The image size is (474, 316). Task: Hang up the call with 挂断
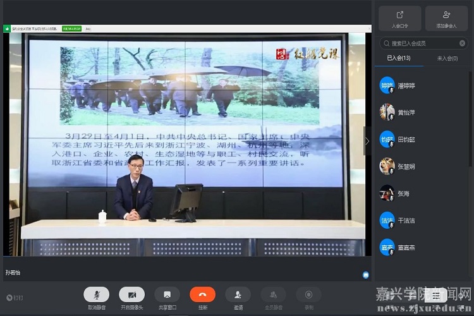click(x=202, y=295)
